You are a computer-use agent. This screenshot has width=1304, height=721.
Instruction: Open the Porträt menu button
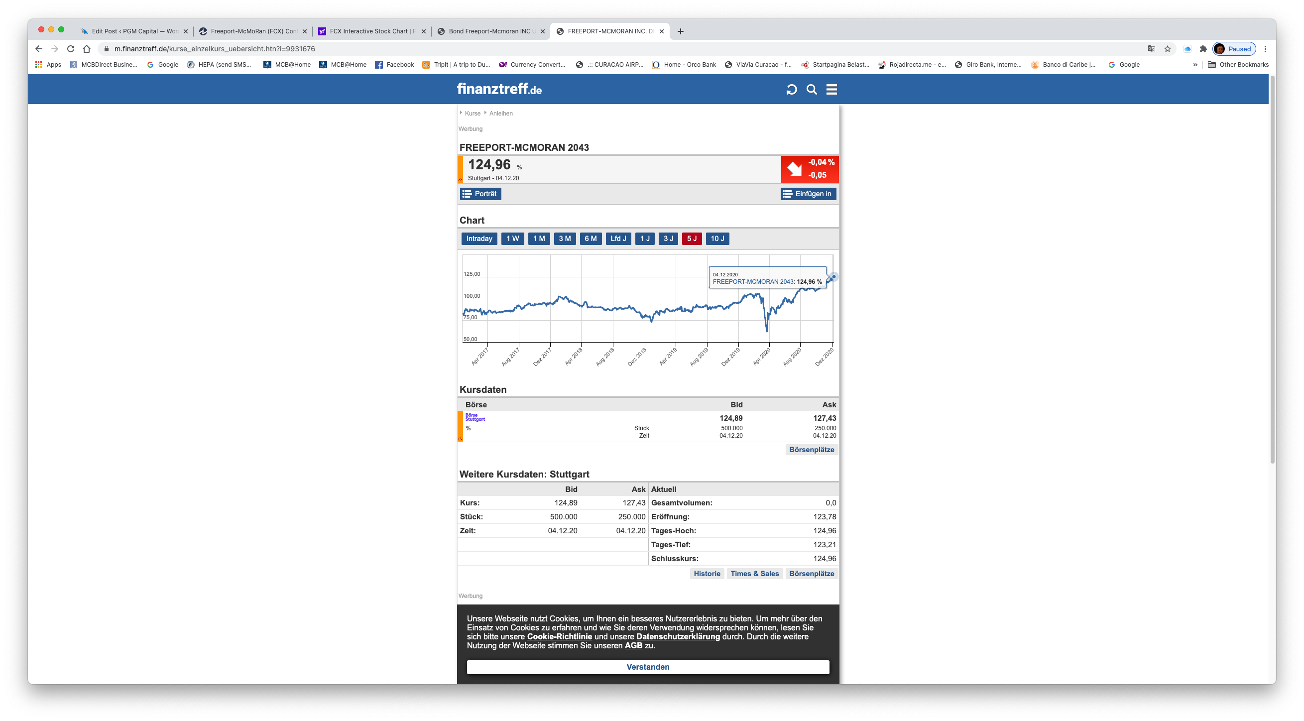480,194
